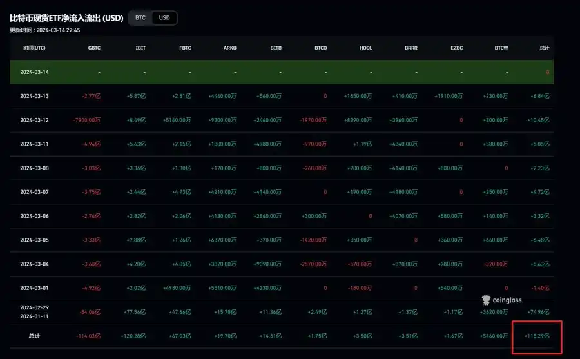Image resolution: width=580 pixels, height=359 pixels.
Task: Click the 时间(UTC) column header
Action: (x=34, y=48)
